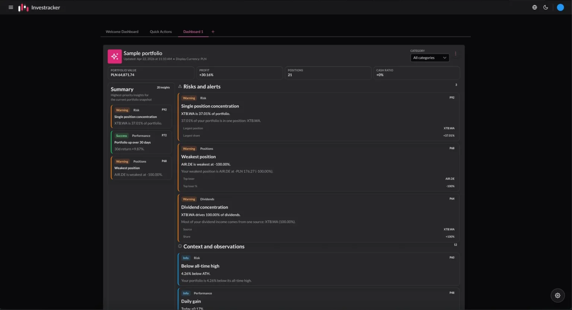This screenshot has height=310, width=572.
Task: Expand the All categories dropdown
Action: pyautogui.click(x=429, y=58)
